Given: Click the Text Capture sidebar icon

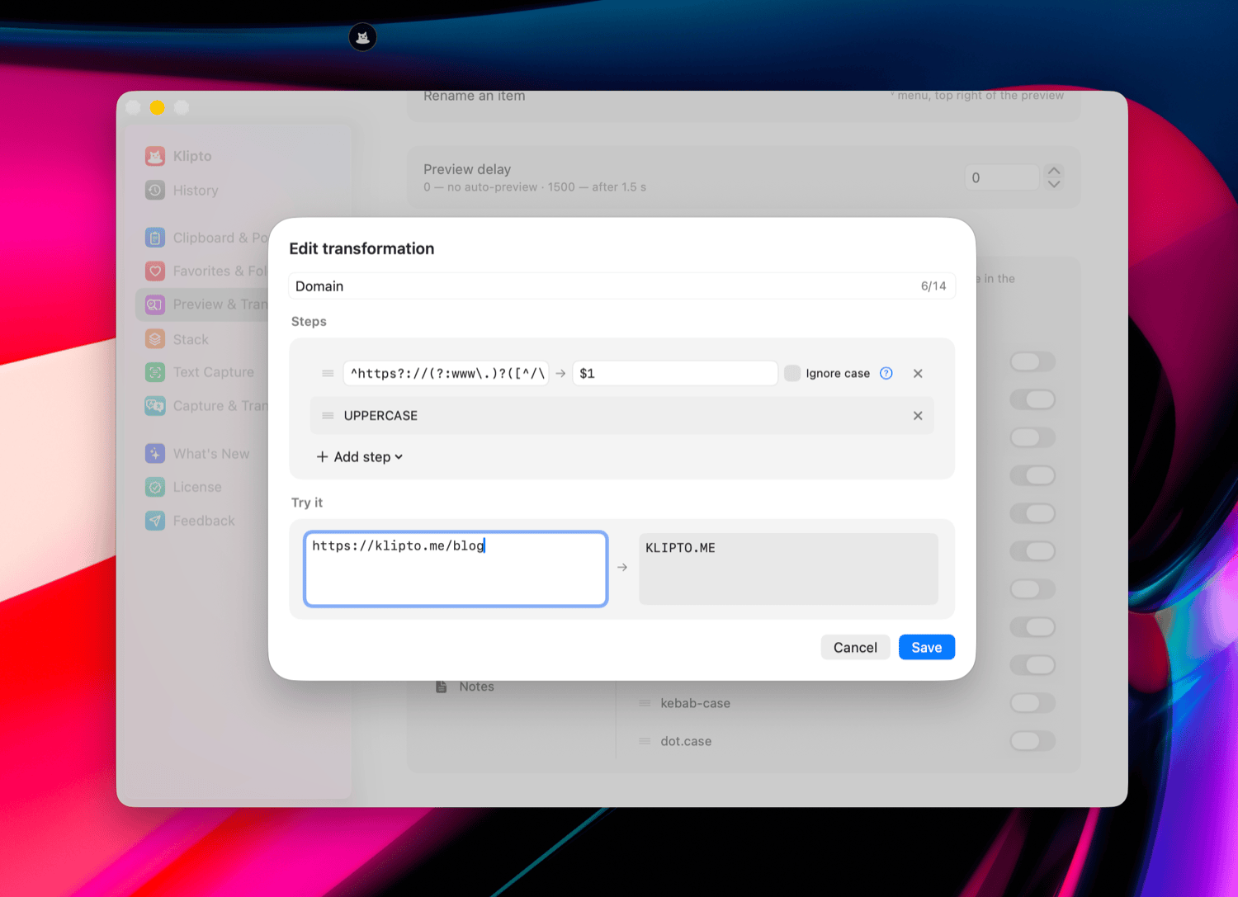Looking at the screenshot, I should tap(155, 372).
